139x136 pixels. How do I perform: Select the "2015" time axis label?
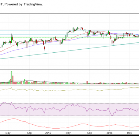[x=48, y=133]
